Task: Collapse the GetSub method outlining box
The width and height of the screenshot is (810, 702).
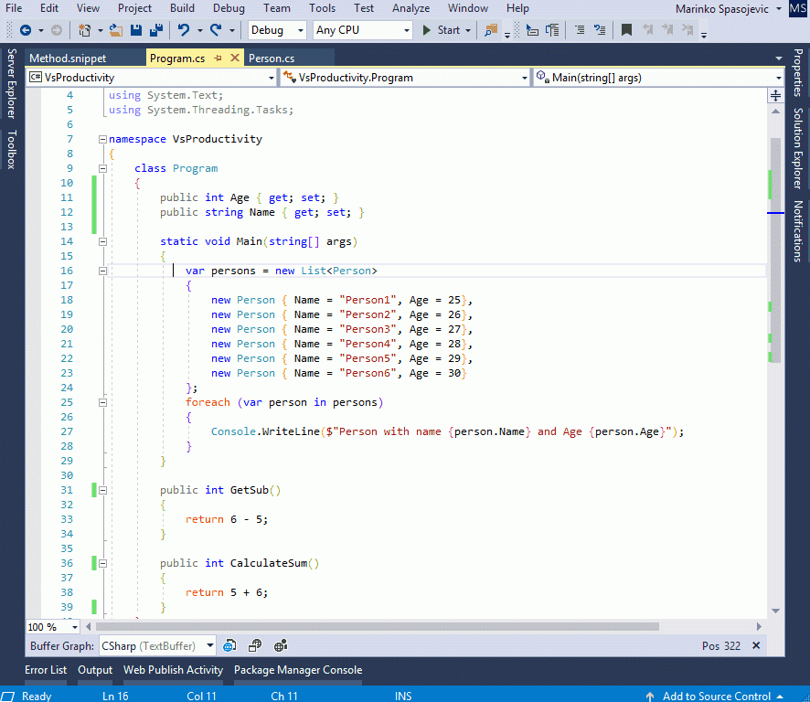Action: click(102, 490)
